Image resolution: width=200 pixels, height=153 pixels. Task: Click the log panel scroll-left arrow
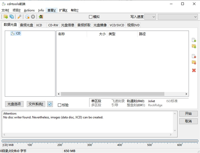(4, 135)
